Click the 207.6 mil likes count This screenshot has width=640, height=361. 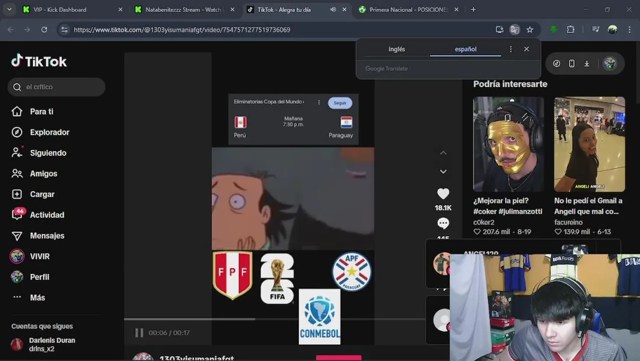[x=497, y=232]
